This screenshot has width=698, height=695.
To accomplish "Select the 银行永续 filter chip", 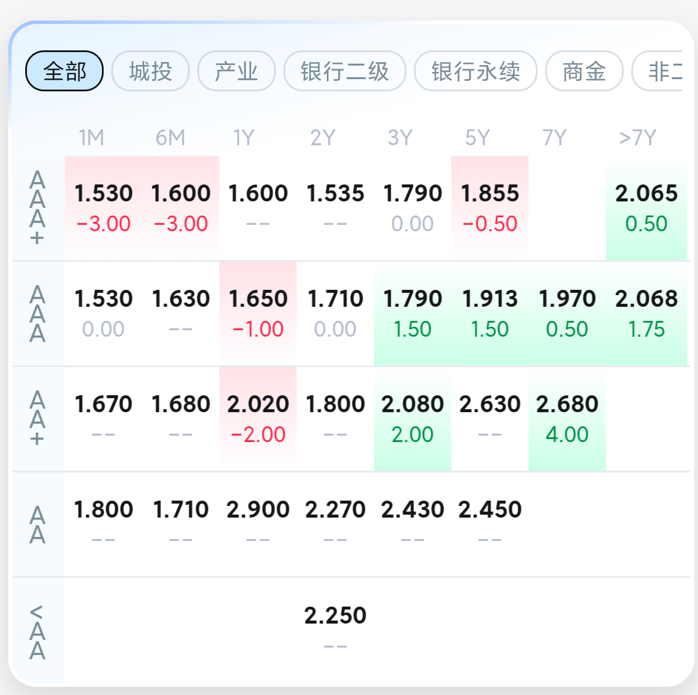I will 475,71.
